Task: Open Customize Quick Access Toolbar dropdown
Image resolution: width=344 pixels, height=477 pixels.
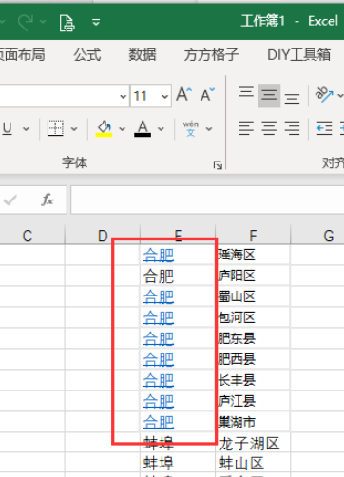Action: tap(96, 22)
